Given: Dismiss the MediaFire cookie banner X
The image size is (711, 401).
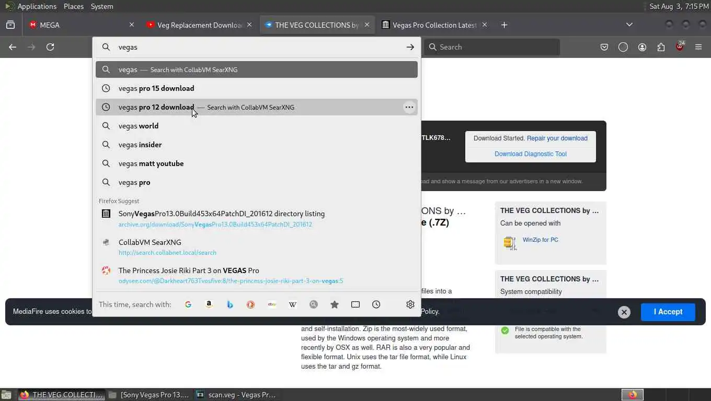Looking at the screenshot, I should 624,312.
